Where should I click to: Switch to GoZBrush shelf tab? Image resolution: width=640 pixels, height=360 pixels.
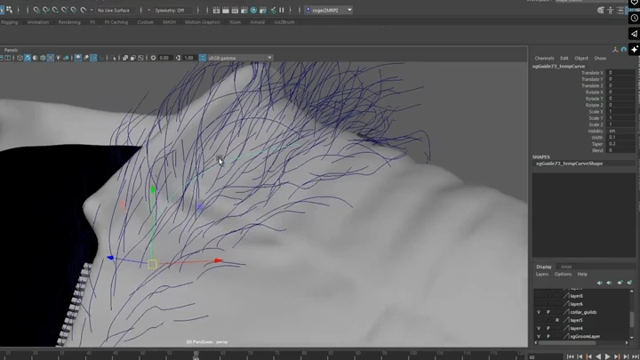click(x=284, y=22)
